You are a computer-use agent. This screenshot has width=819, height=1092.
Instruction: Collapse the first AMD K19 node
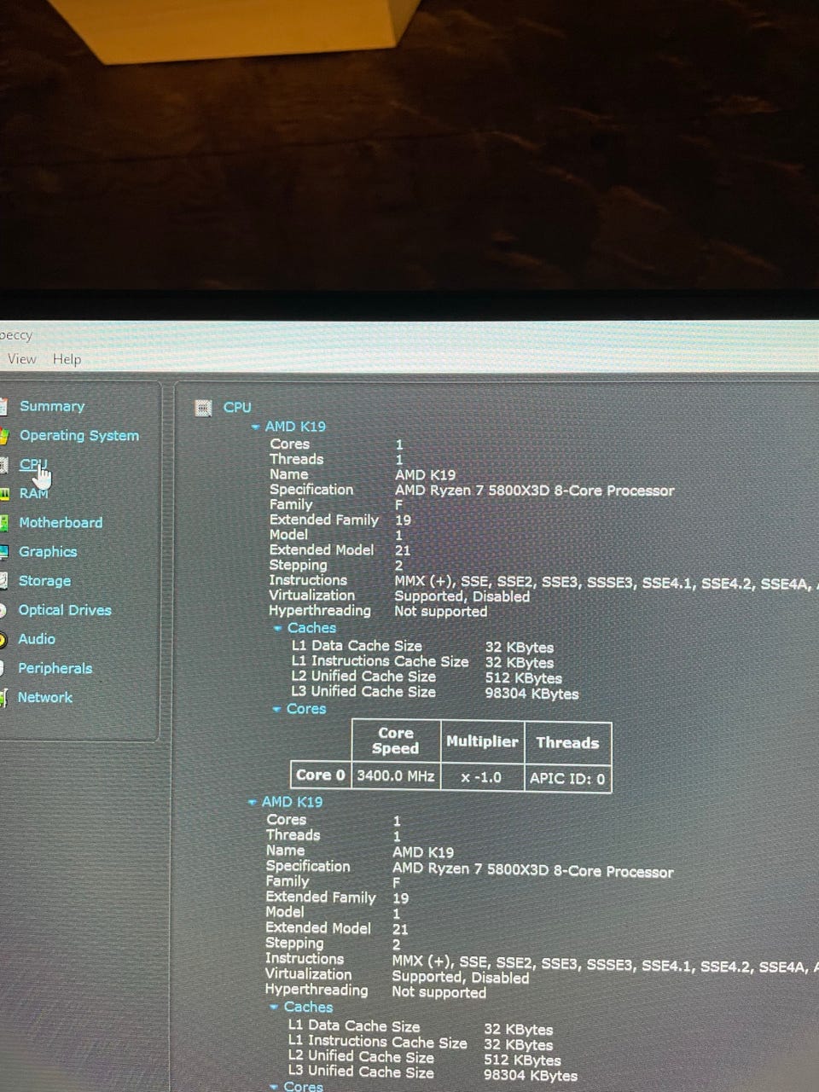tap(256, 427)
